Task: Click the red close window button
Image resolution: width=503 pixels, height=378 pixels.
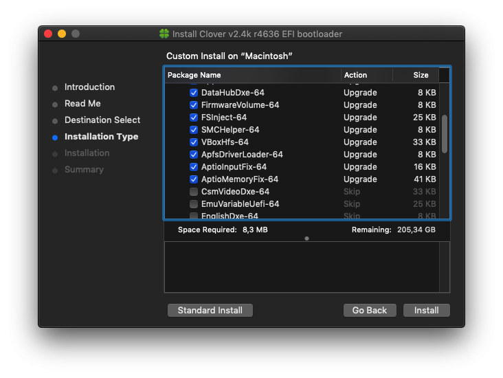Action: tap(48, 34)
